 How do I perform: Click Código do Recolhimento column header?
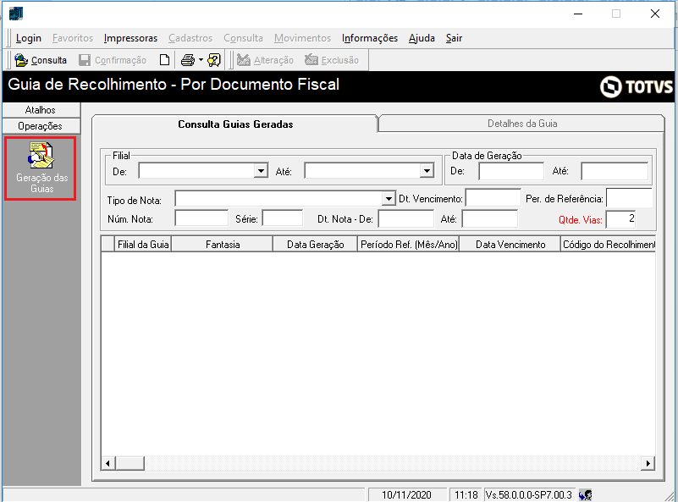click(x=609, y=245)
